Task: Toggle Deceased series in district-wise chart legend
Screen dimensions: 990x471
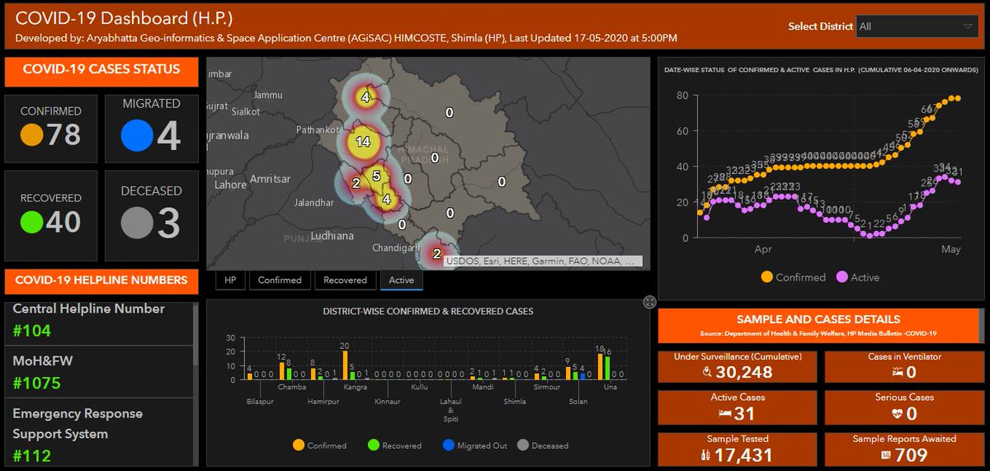Action: [543, 445]
